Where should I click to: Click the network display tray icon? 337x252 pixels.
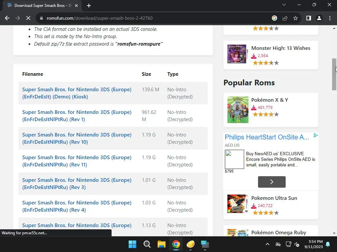288,244
